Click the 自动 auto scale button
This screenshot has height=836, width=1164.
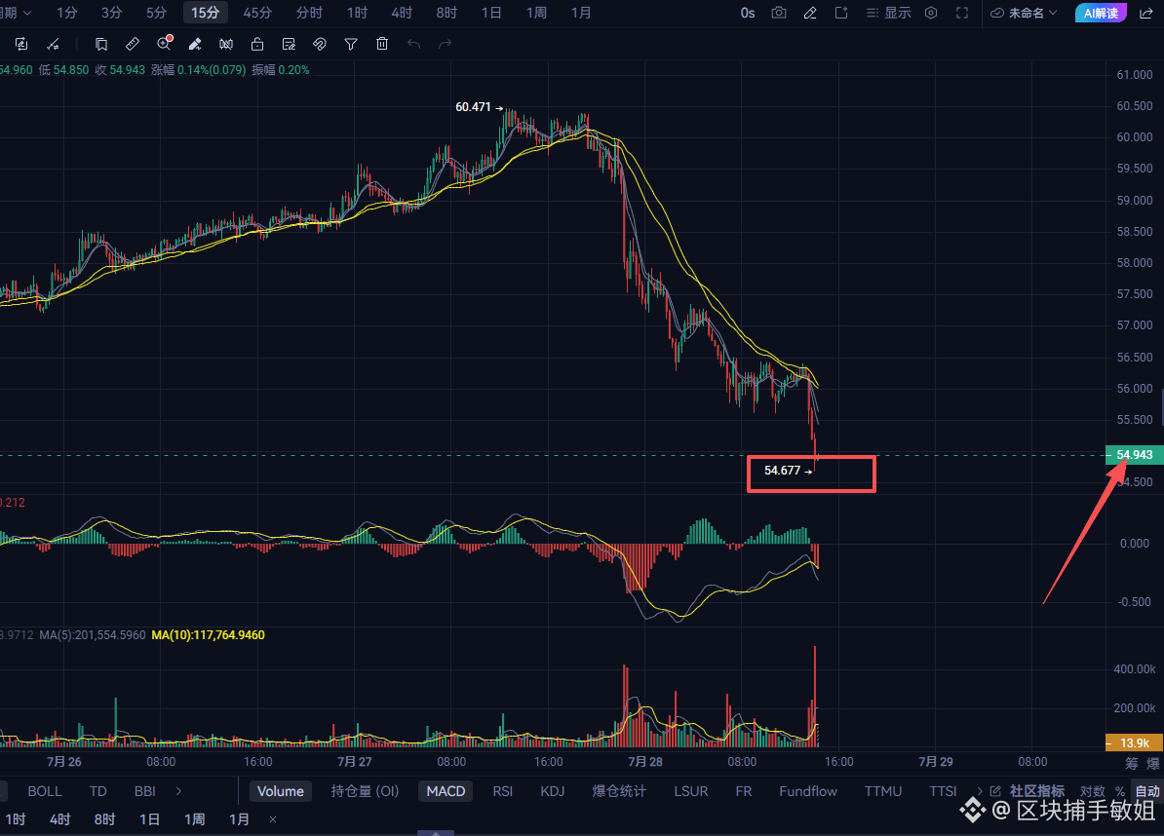click(1146, 791)
